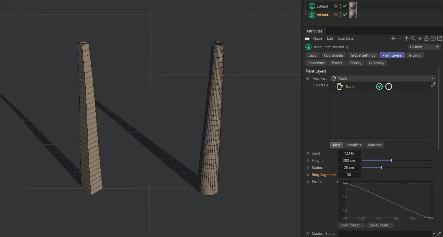443x237 pixels.
Task: Open the Global Settings tab
Action: [x=363, y=55]
